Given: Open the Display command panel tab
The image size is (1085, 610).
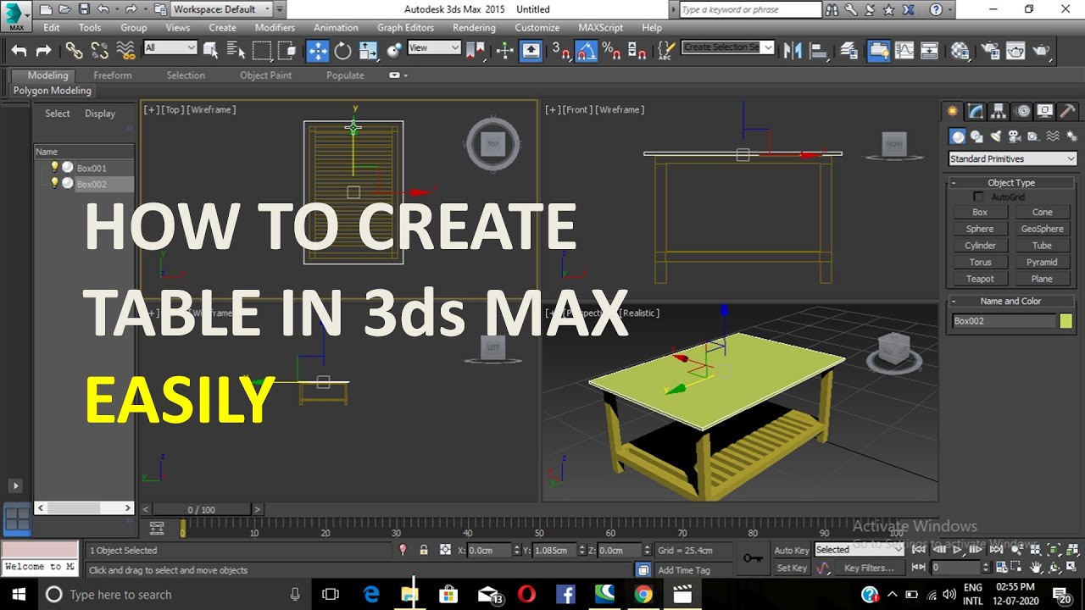Looking at the screenshot, I should click(x=1045, y=111).
